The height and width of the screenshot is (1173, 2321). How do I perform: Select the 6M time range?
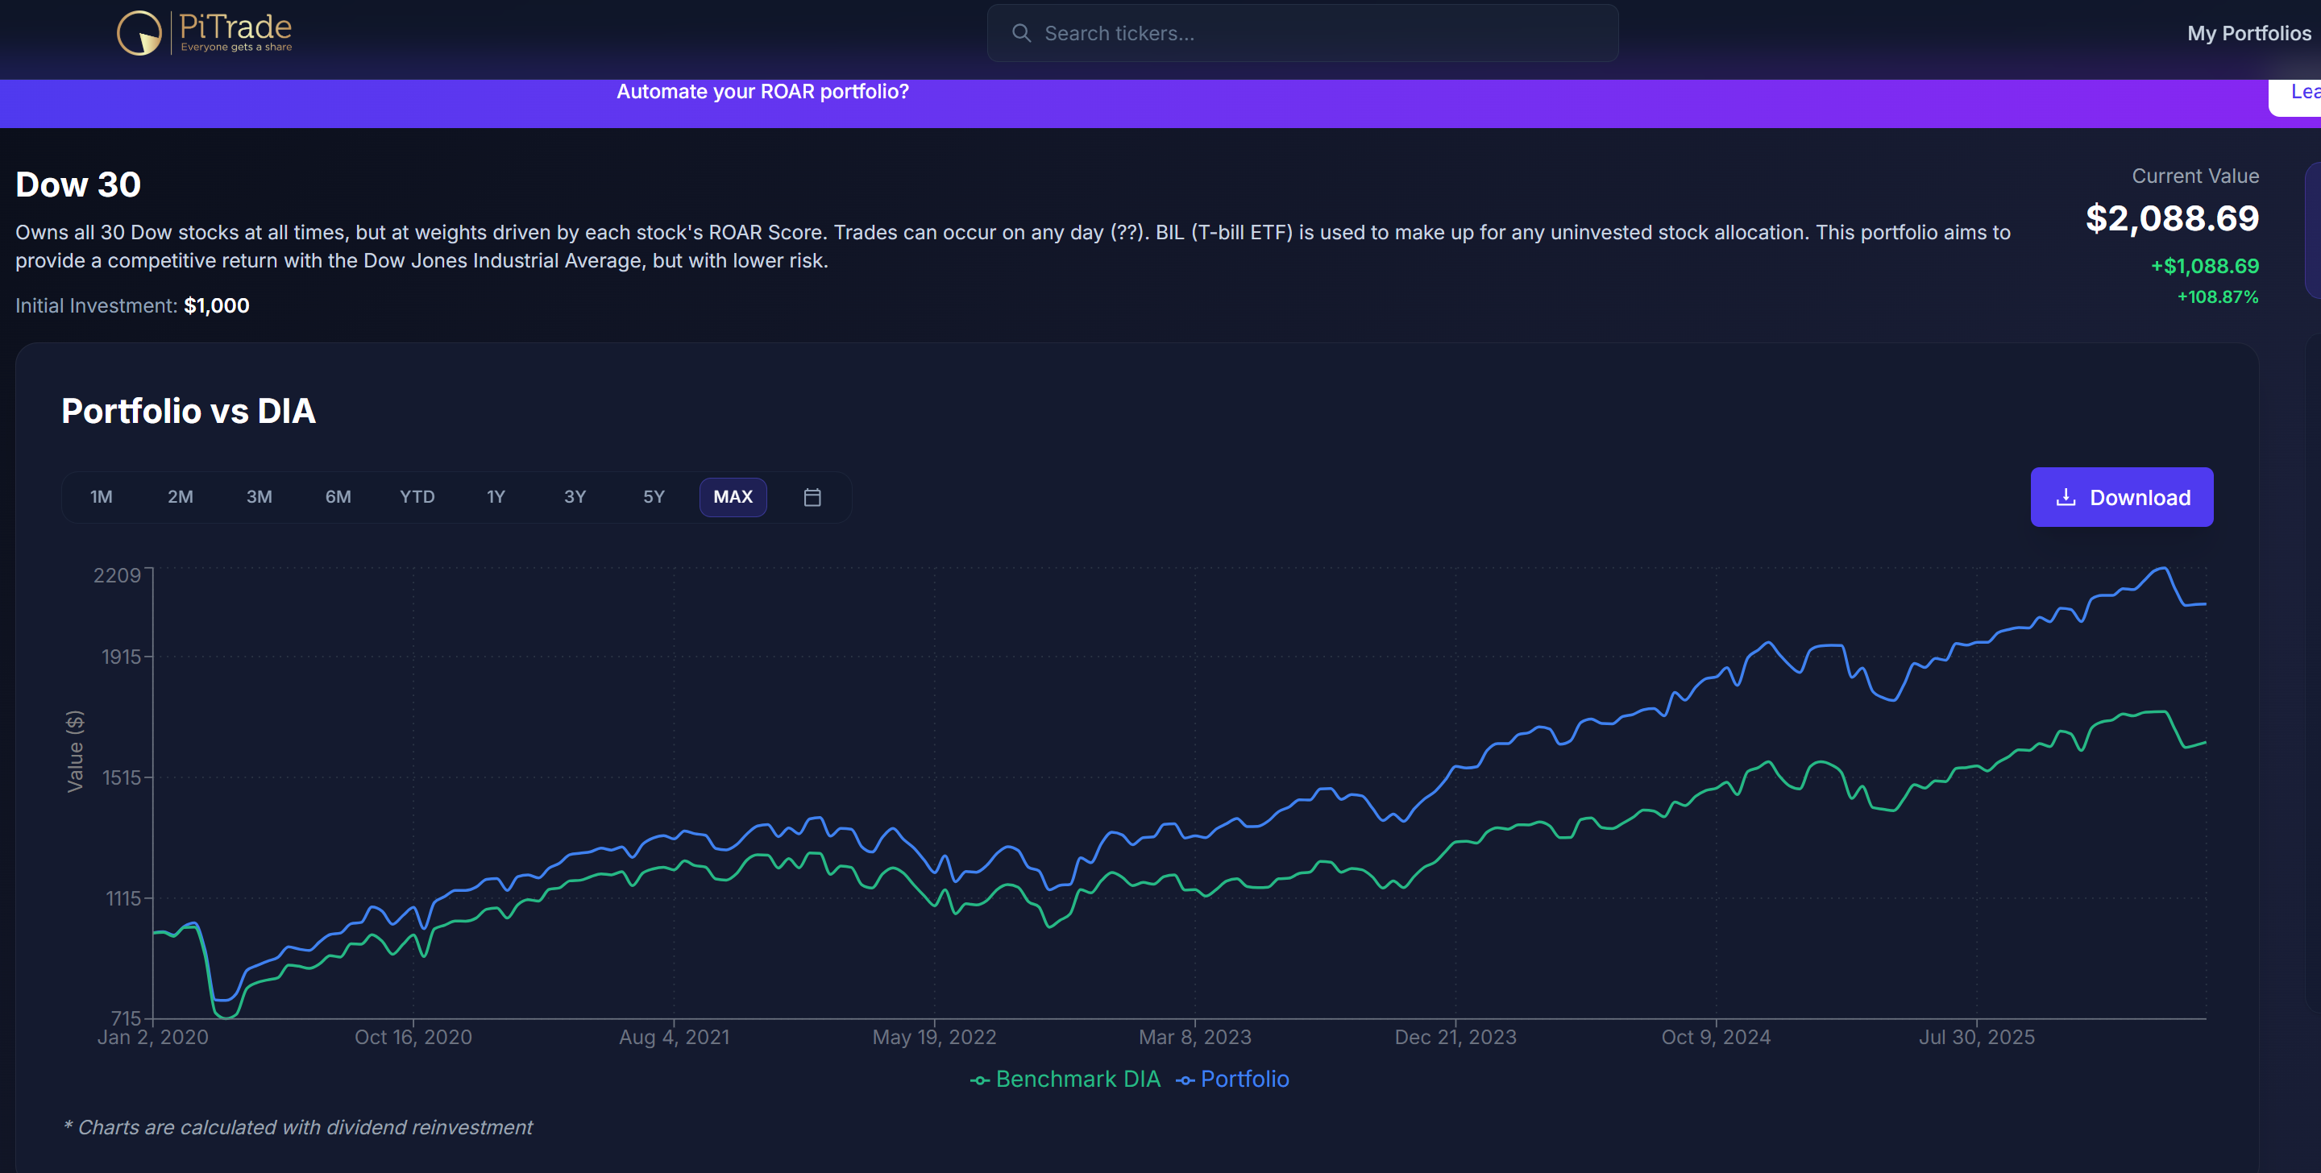338,497
